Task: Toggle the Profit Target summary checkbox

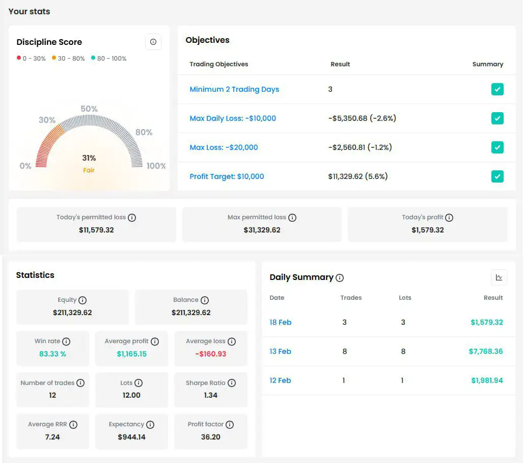Action: (x=498, y=176)
